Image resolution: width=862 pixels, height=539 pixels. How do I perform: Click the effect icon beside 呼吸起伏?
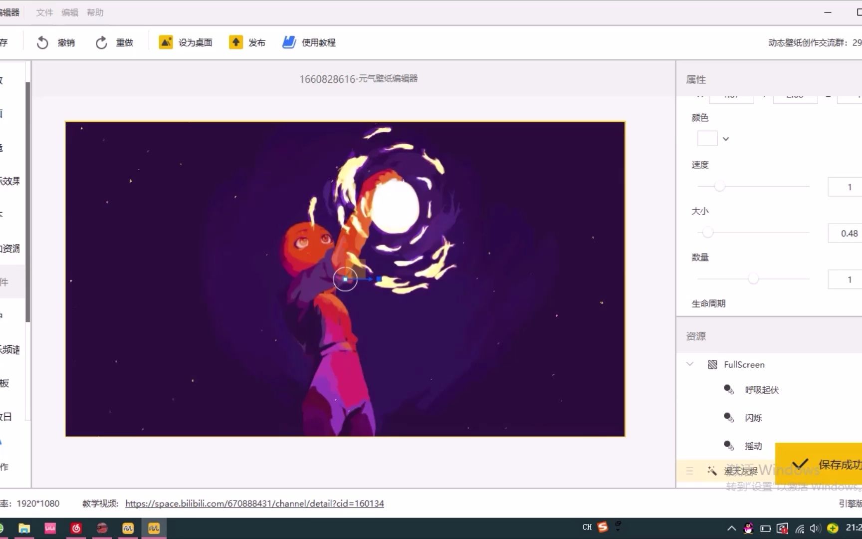[729, 390]
